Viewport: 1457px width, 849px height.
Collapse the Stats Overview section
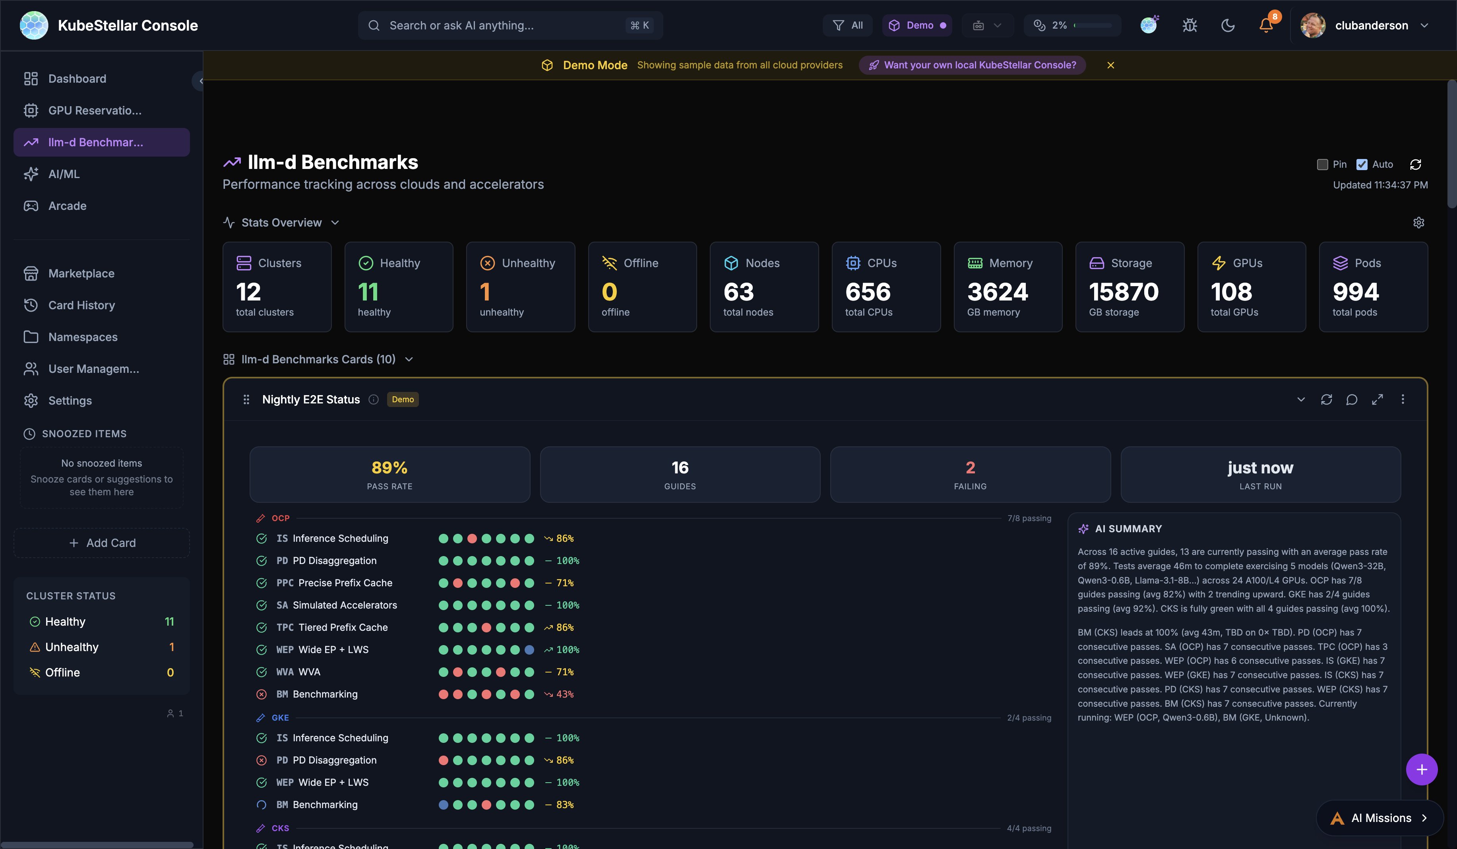click(335, 222)
